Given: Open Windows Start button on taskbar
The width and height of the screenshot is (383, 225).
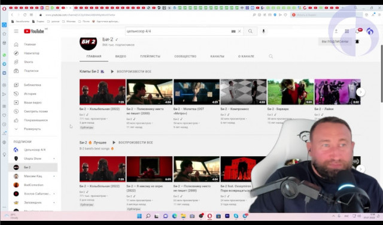Looking at the screenshot, I should (139, 216).
